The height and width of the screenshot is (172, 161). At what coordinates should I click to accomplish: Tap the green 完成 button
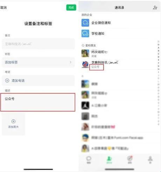pyautogui.click(x=71, y=8)
